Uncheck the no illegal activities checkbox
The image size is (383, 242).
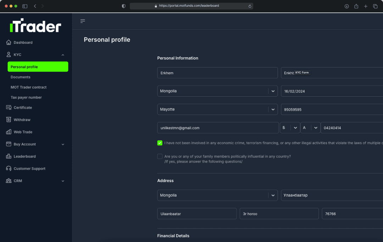click(x=160, y=143)
